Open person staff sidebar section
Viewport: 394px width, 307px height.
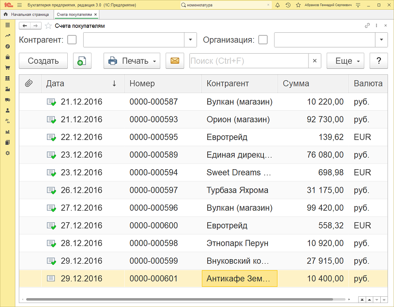coord(8,110)
